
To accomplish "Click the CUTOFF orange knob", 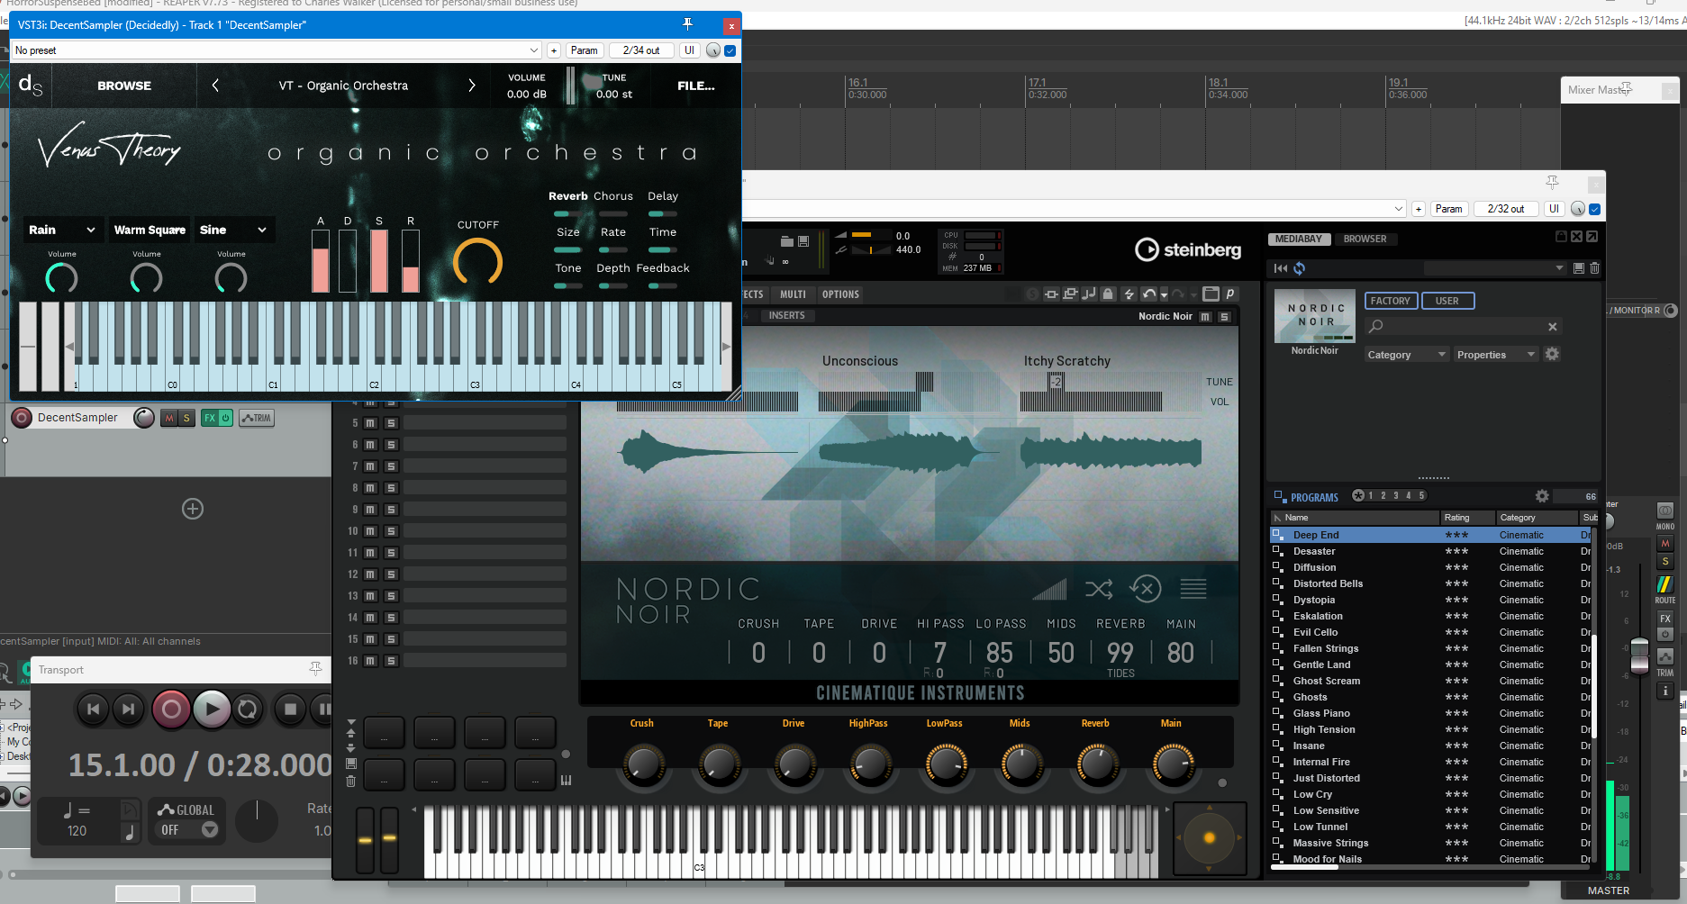I will pos(477,262).
